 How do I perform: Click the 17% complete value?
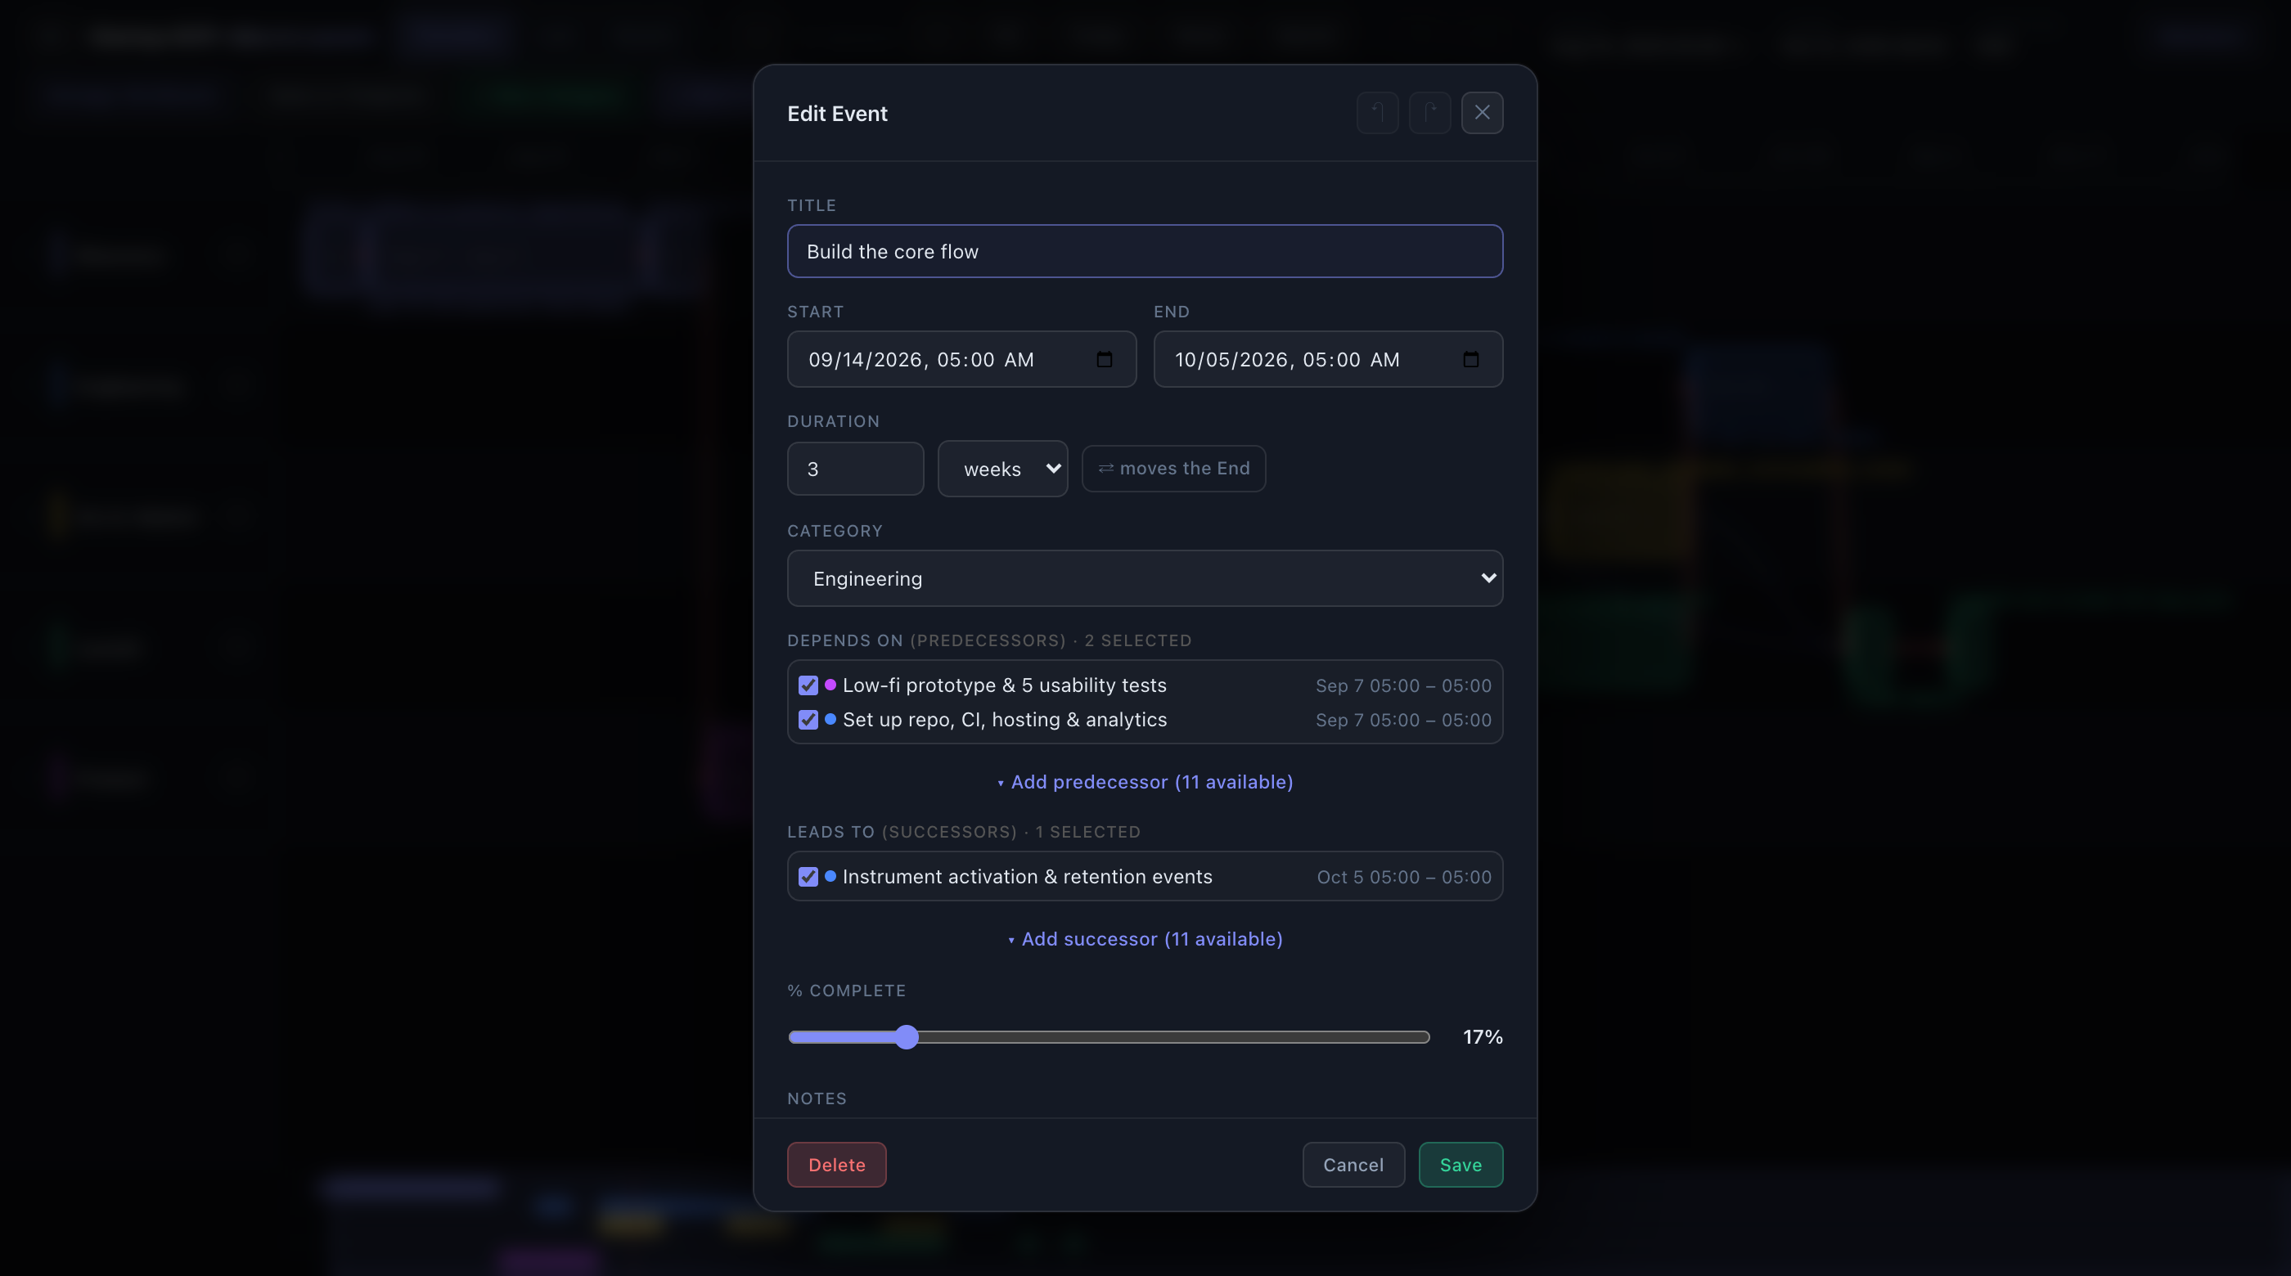[1483, 1038]
